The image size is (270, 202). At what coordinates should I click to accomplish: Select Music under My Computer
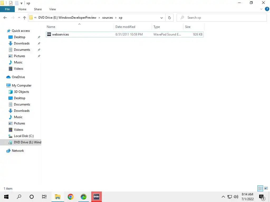click(x=18, y=117)
